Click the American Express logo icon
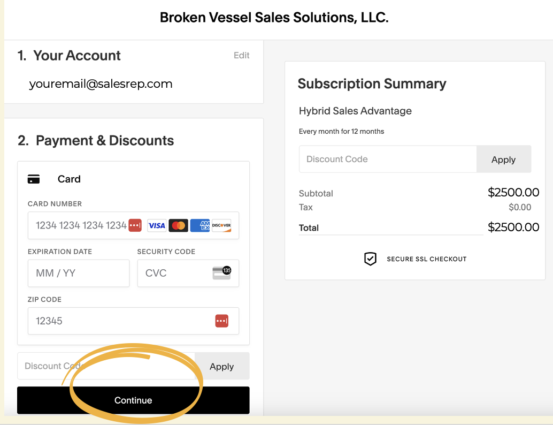Image resolution: width=553 pixels, height=425 pixels. [x=200, y=225]
